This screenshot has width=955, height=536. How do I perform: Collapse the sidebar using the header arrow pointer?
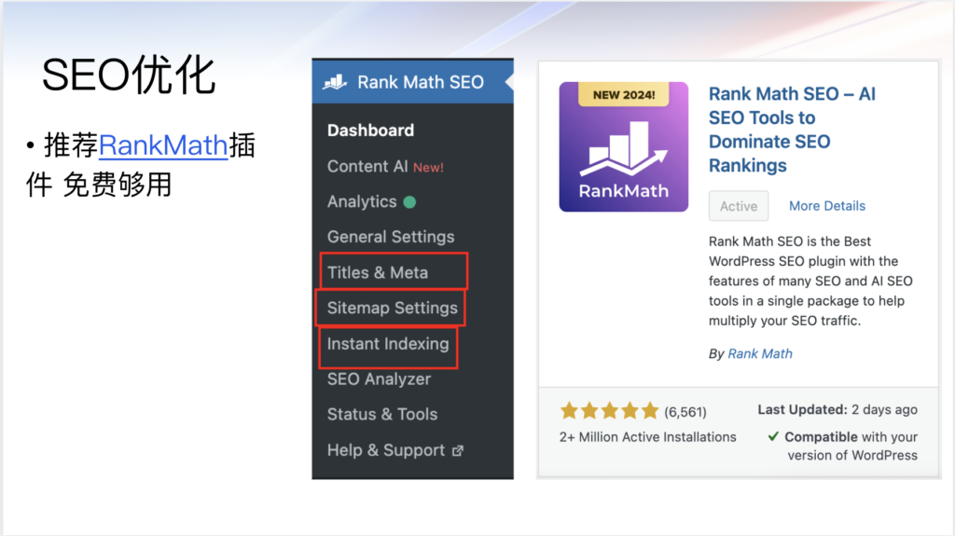click(x=508, y=82)
